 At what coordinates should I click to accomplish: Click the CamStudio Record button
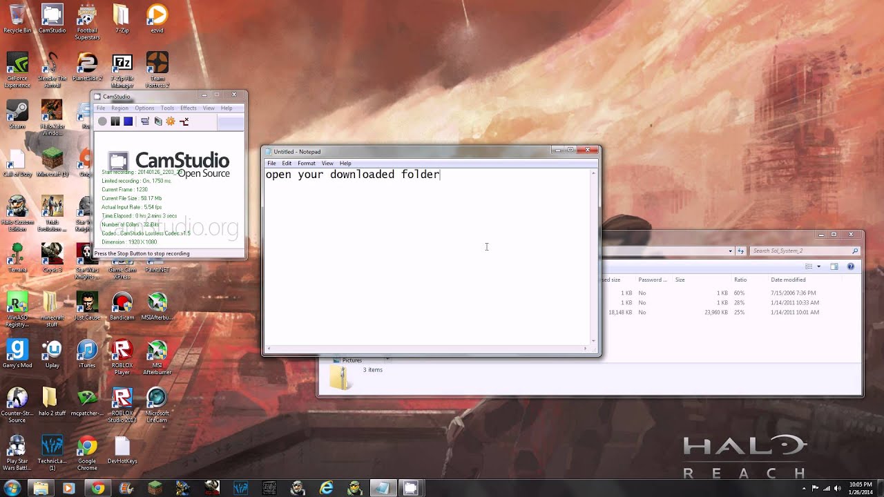[x=102, y=121]
